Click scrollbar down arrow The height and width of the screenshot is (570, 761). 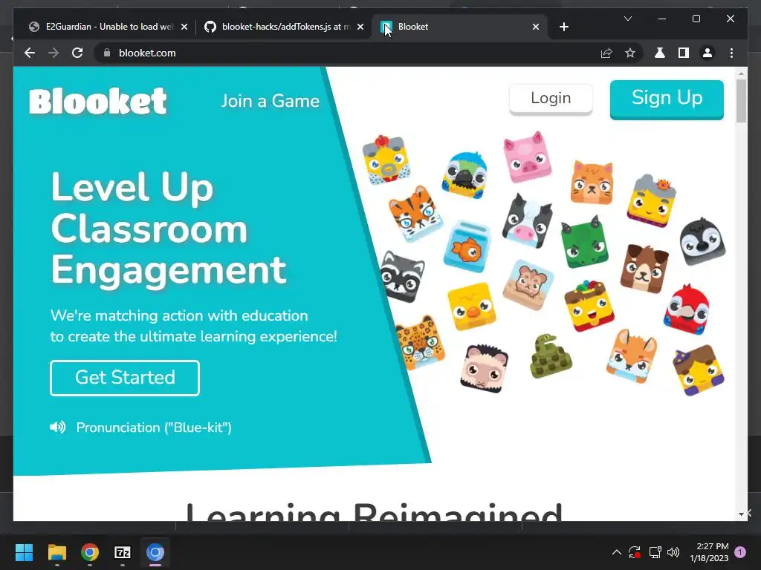pyautogui.click(x=741, y=514)
